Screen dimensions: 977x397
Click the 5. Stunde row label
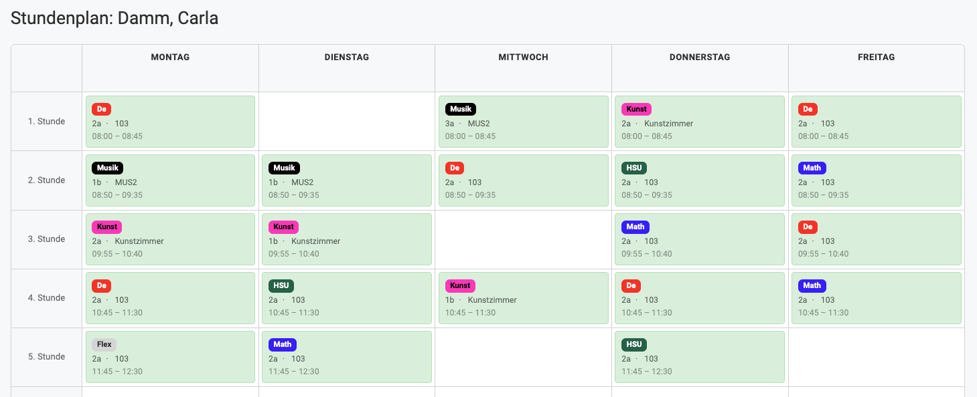(47, 357)
